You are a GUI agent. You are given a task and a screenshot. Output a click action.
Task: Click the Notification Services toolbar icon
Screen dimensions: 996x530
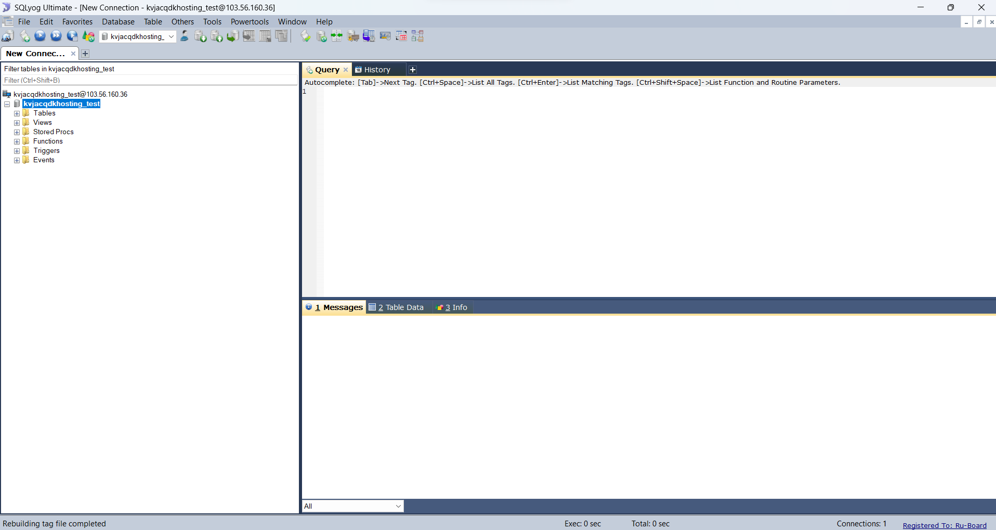385,36
